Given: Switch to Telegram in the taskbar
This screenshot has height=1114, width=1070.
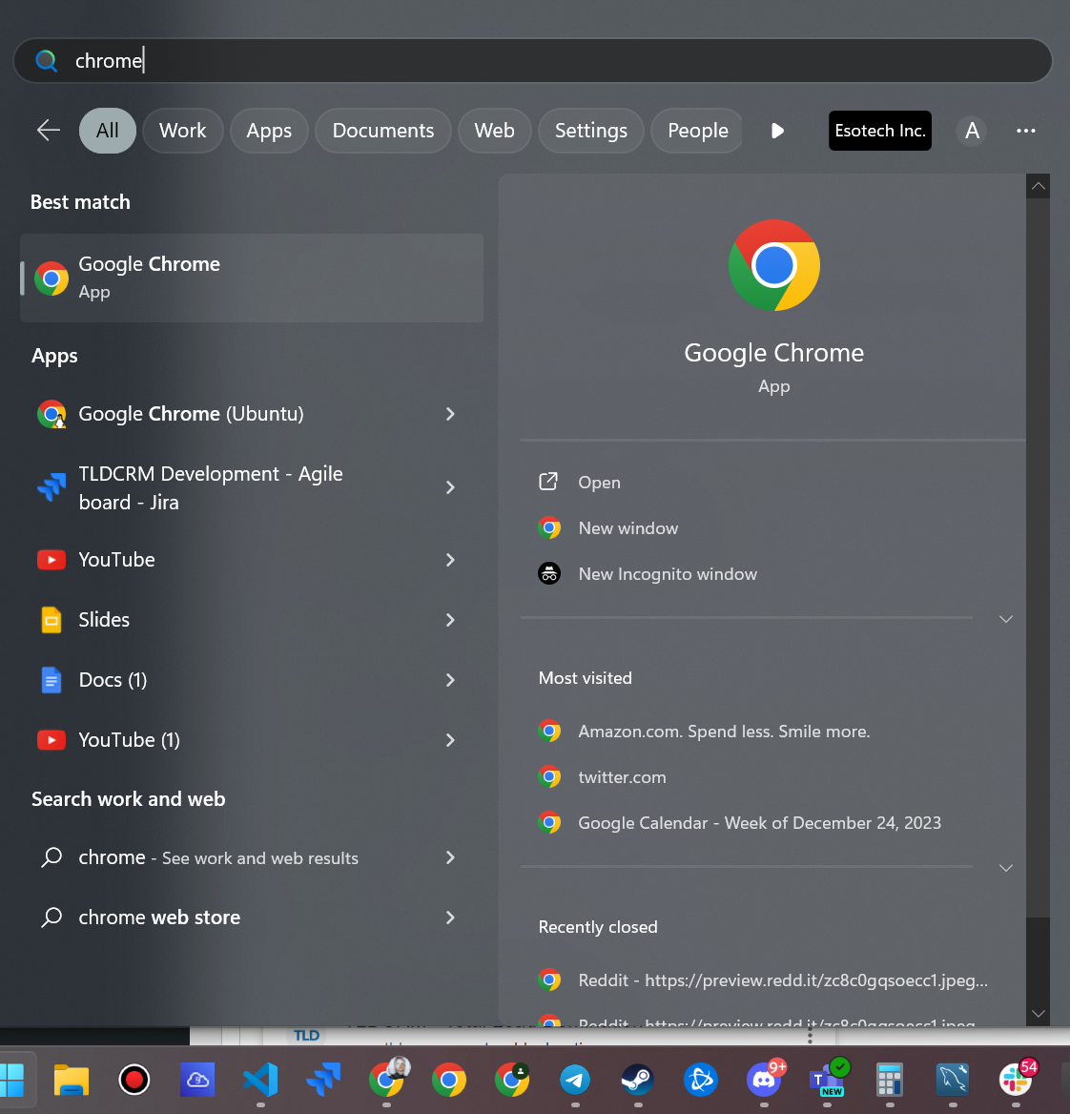Looking at the screenshot, I should pos(575,1080).
